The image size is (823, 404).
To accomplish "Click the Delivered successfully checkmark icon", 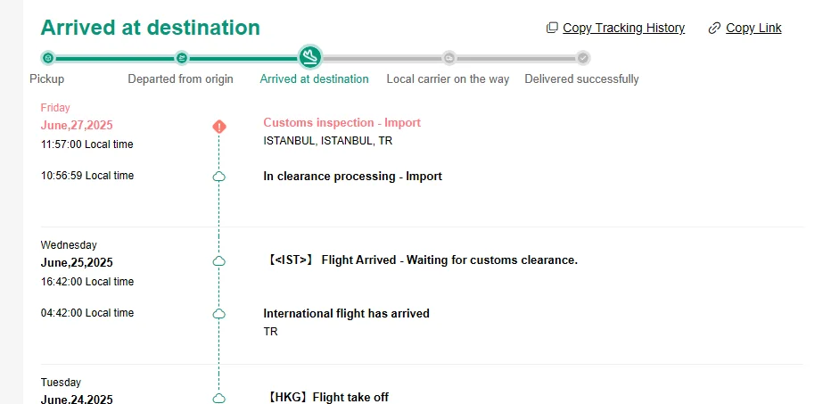I will point(583,58).
